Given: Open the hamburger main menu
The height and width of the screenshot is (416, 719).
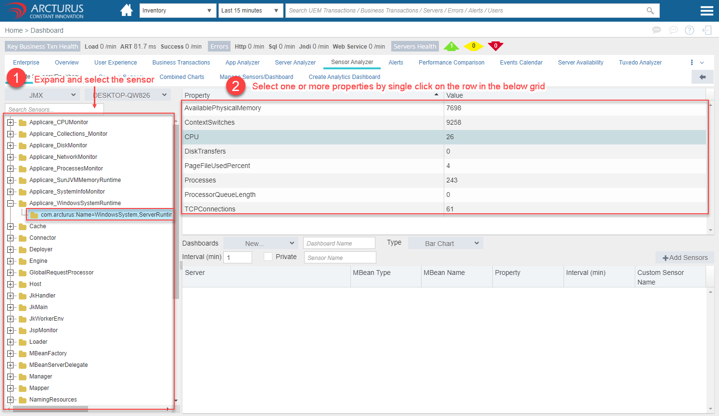Looking at the screenshot, I should pyautogui.click(x=706, y=11).
